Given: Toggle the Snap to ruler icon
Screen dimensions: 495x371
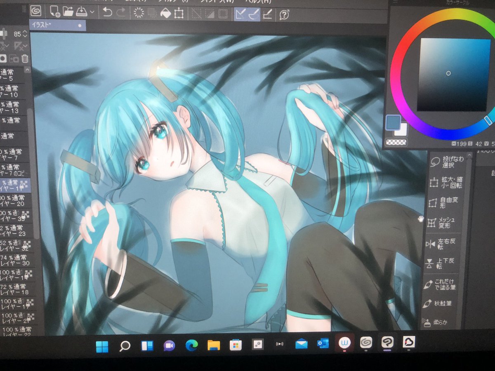Looking at the screenshot, I should pos(240,14).
